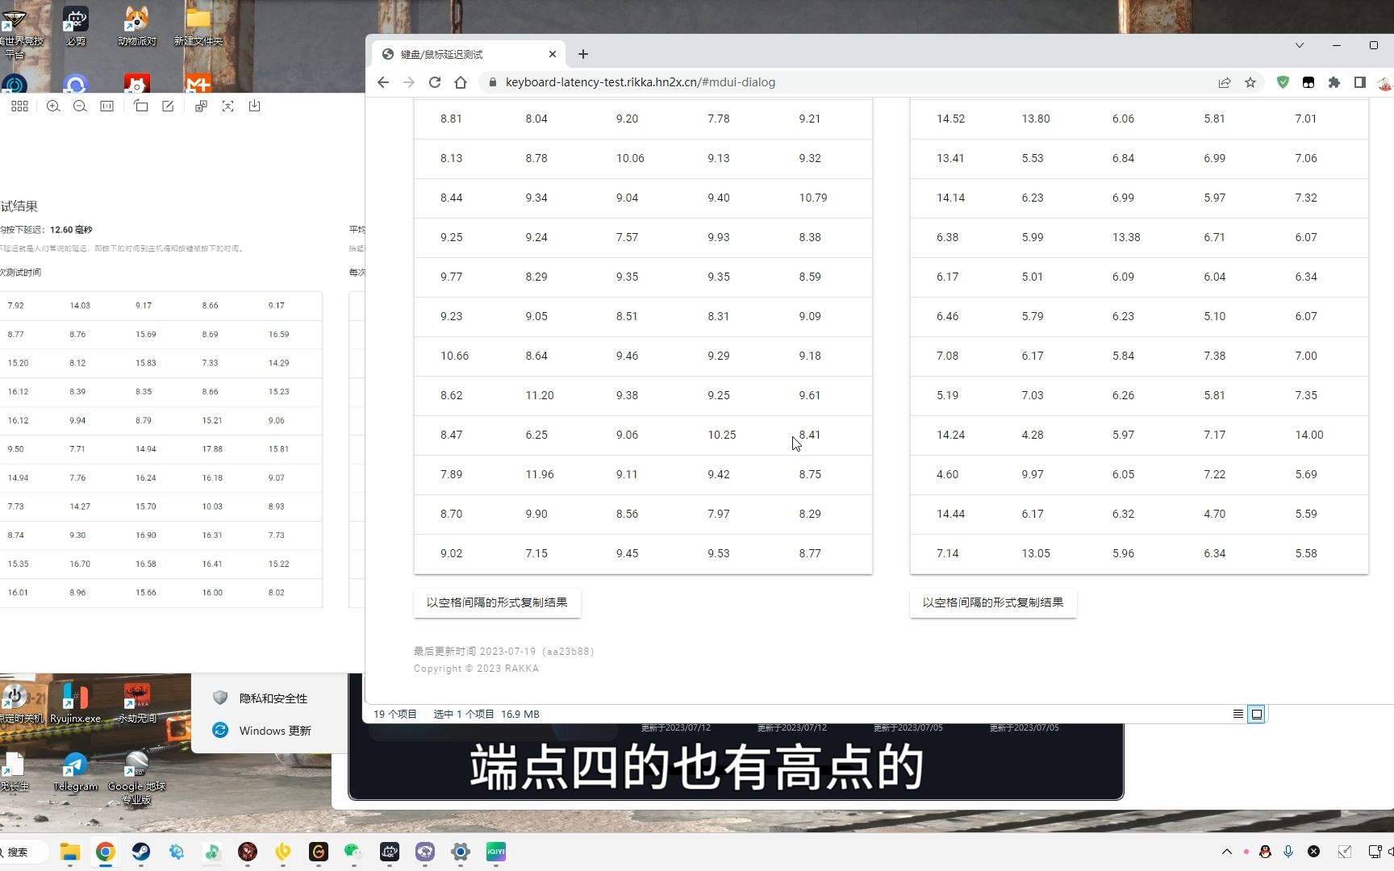Open Settings gear from the taskbar

click(460, 852)
